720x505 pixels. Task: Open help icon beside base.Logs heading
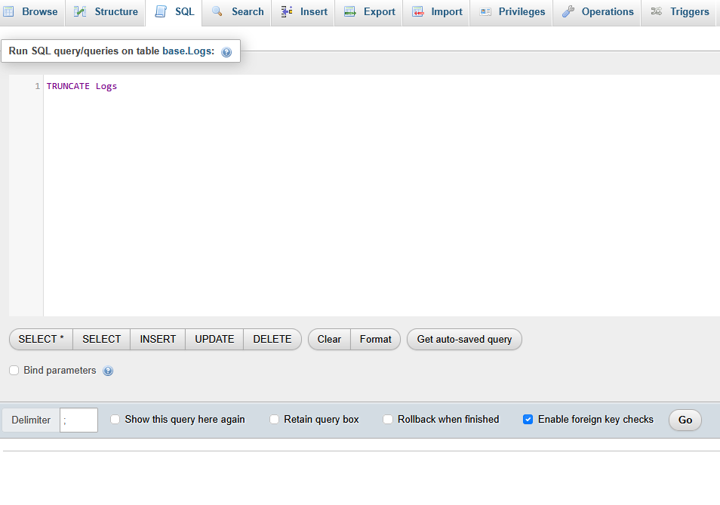point(226,52)
